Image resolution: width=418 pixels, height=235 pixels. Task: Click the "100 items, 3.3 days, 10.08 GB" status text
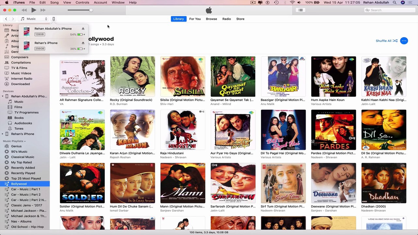(209, 232)
